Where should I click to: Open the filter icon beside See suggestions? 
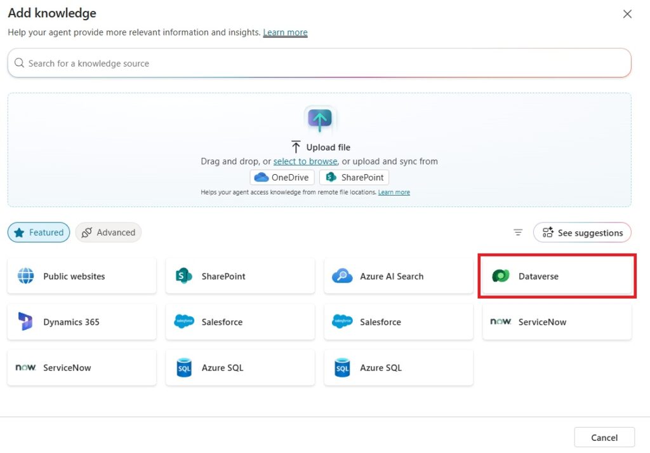518,233
